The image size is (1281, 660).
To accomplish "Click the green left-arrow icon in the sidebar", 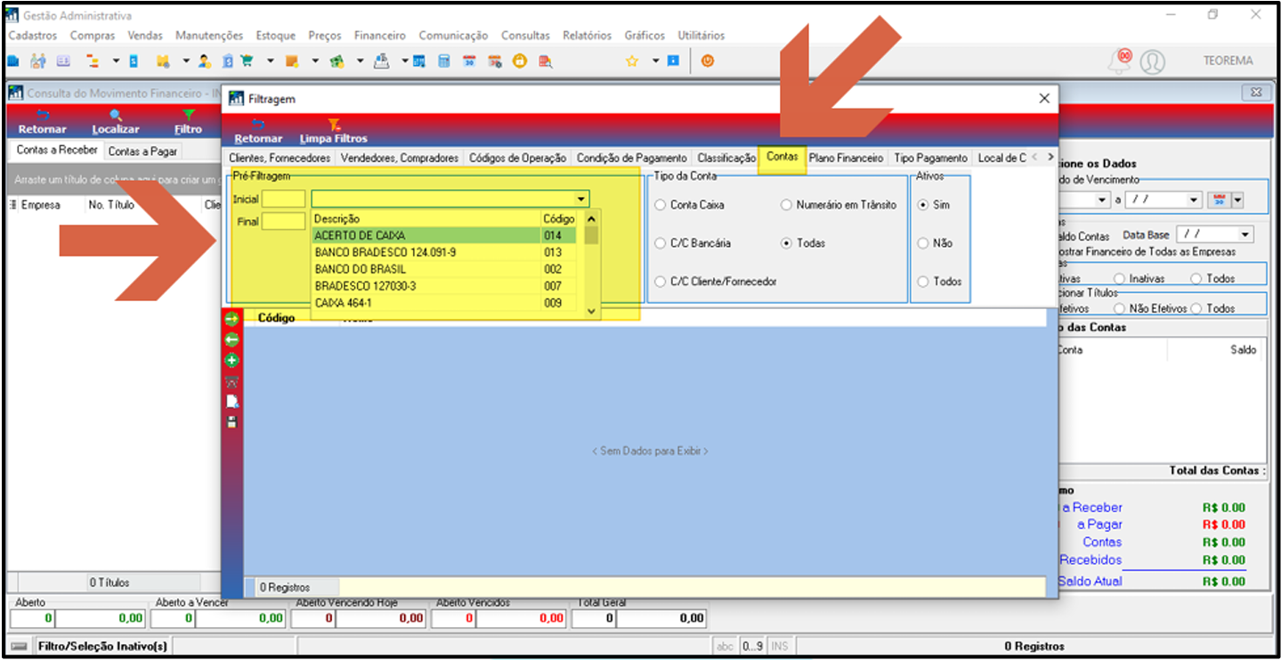I will pos(232,339).
